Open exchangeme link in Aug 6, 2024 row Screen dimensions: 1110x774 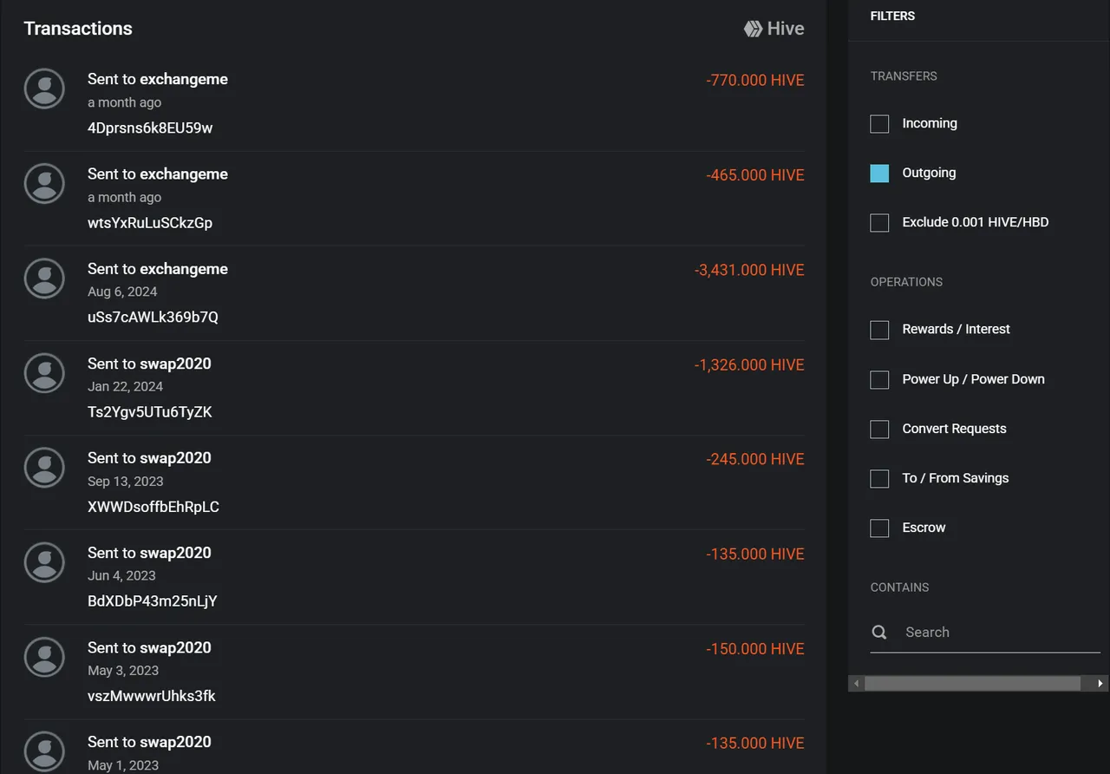coord(184,269)
